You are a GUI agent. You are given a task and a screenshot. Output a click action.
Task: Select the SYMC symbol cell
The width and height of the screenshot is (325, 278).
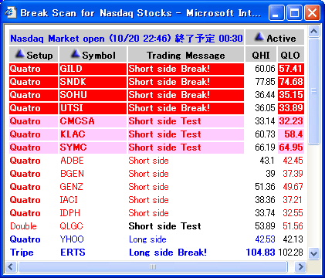(93, 147)
